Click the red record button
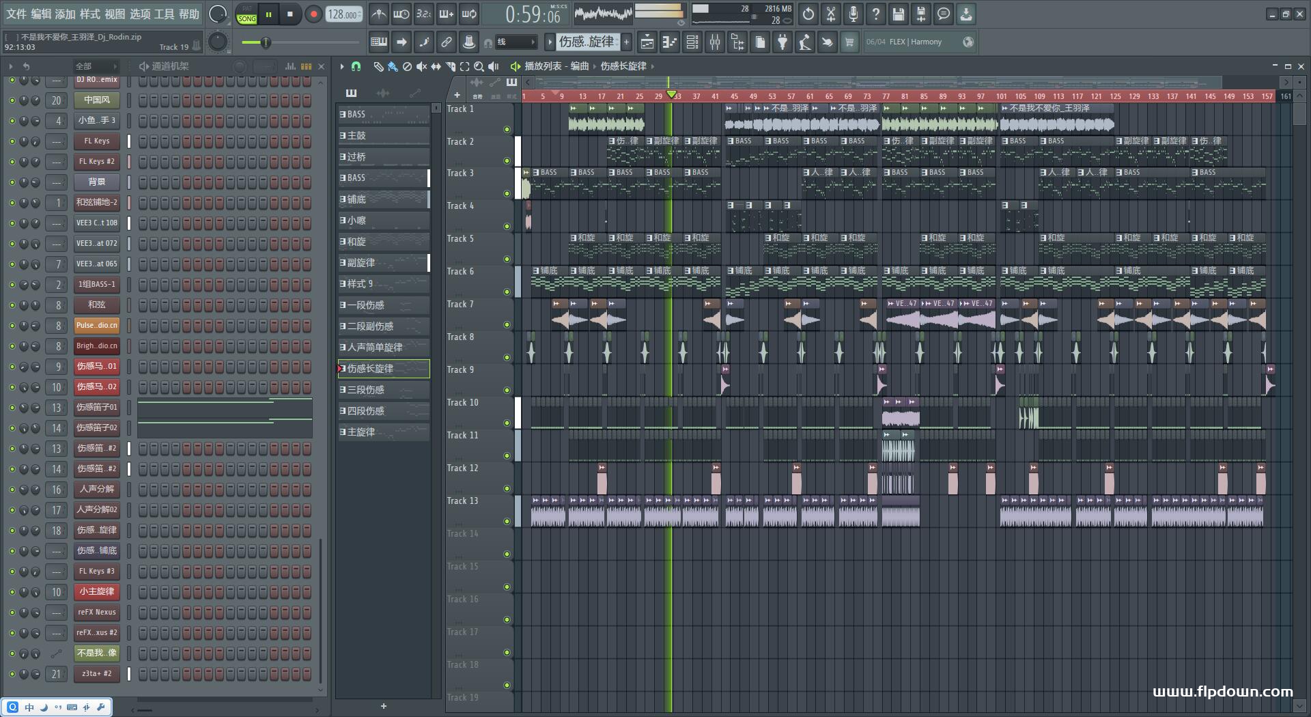Screen dimensions: 1311x717 313,14
